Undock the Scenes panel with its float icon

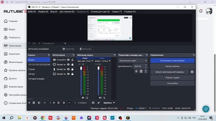click(x=49, y=55)
